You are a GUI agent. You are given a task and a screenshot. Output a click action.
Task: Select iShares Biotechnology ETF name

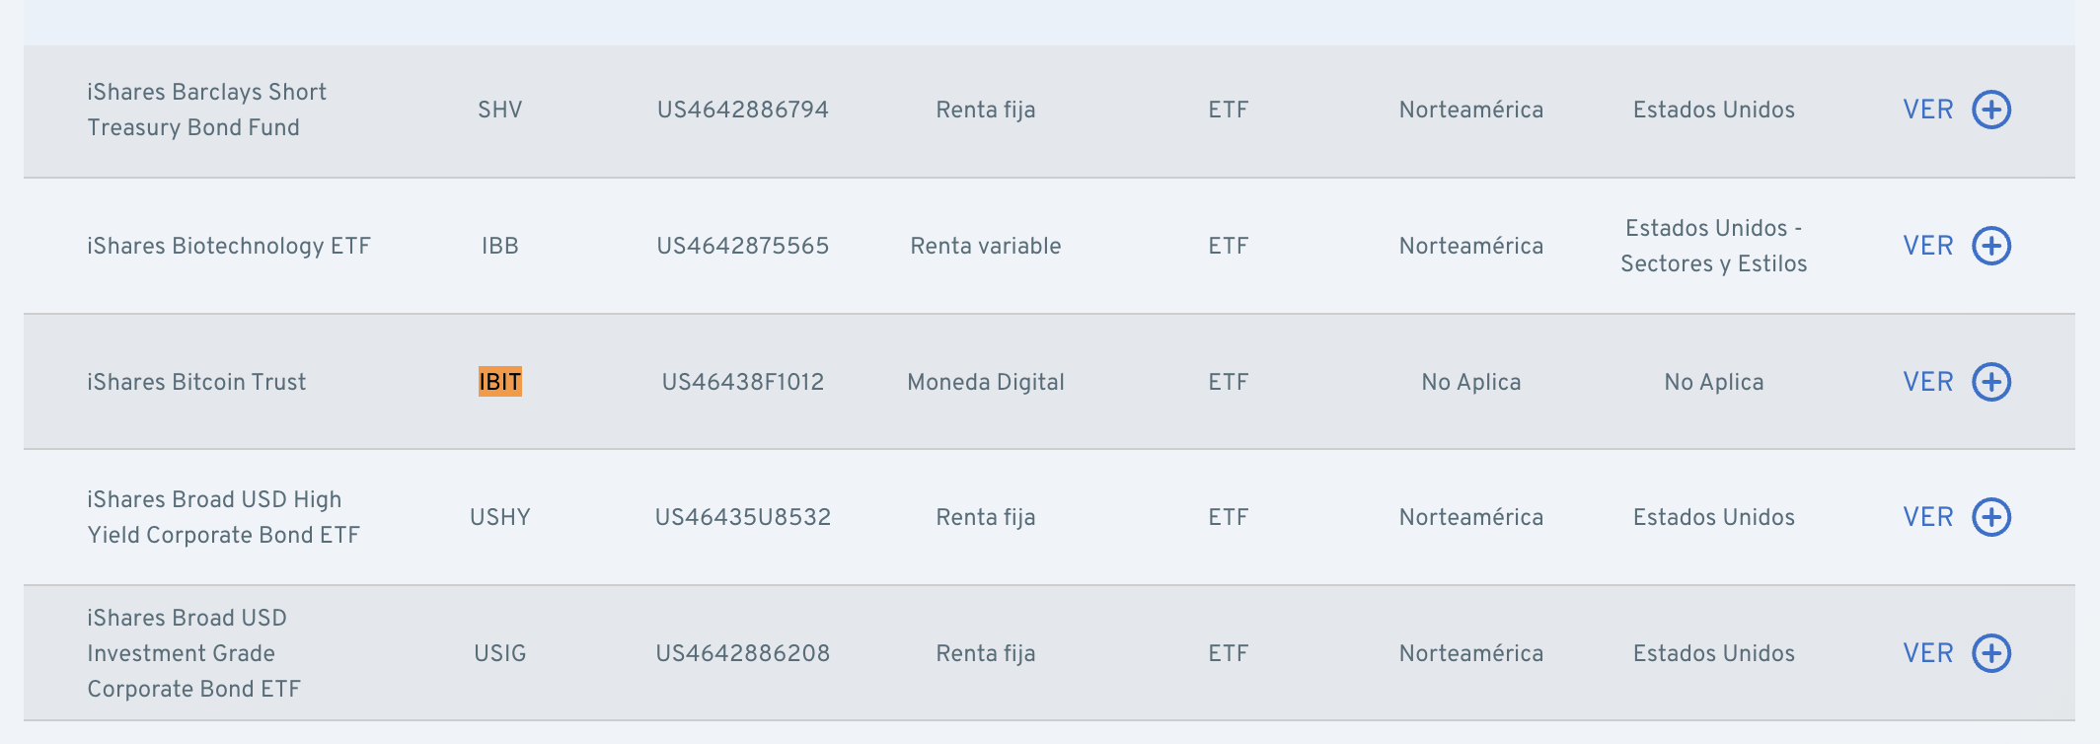coord(229,246)
